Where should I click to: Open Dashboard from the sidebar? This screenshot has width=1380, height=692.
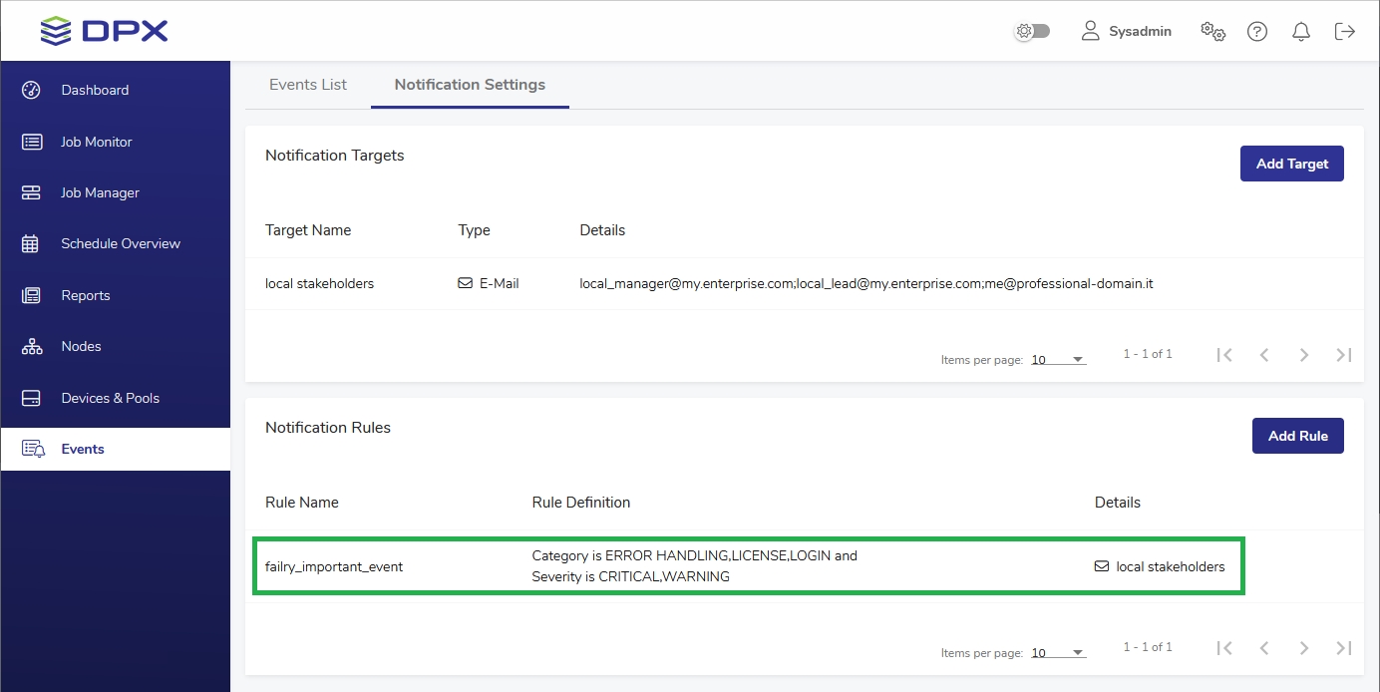click(95, 90)
